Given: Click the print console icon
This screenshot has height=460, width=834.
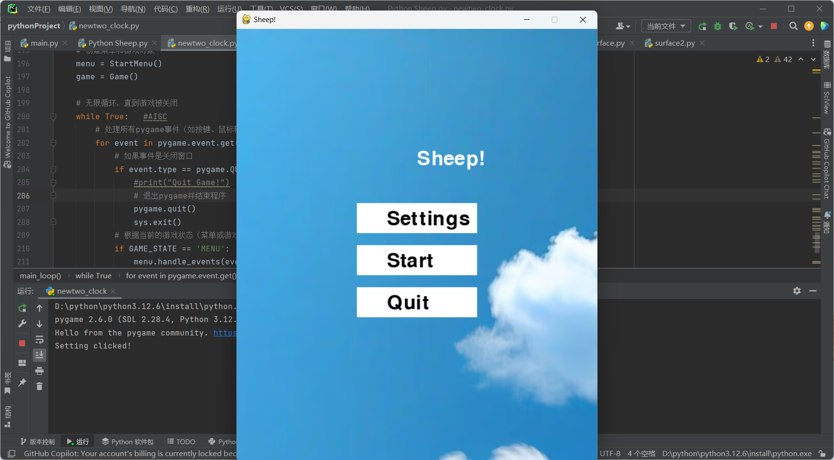Looking at the screenshot, I should point(39,371).
